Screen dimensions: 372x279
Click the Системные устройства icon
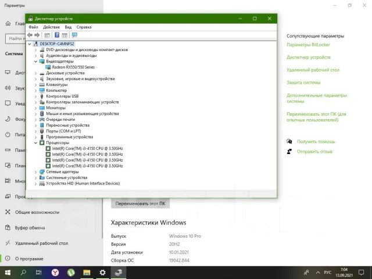click(x=42, y=177)
